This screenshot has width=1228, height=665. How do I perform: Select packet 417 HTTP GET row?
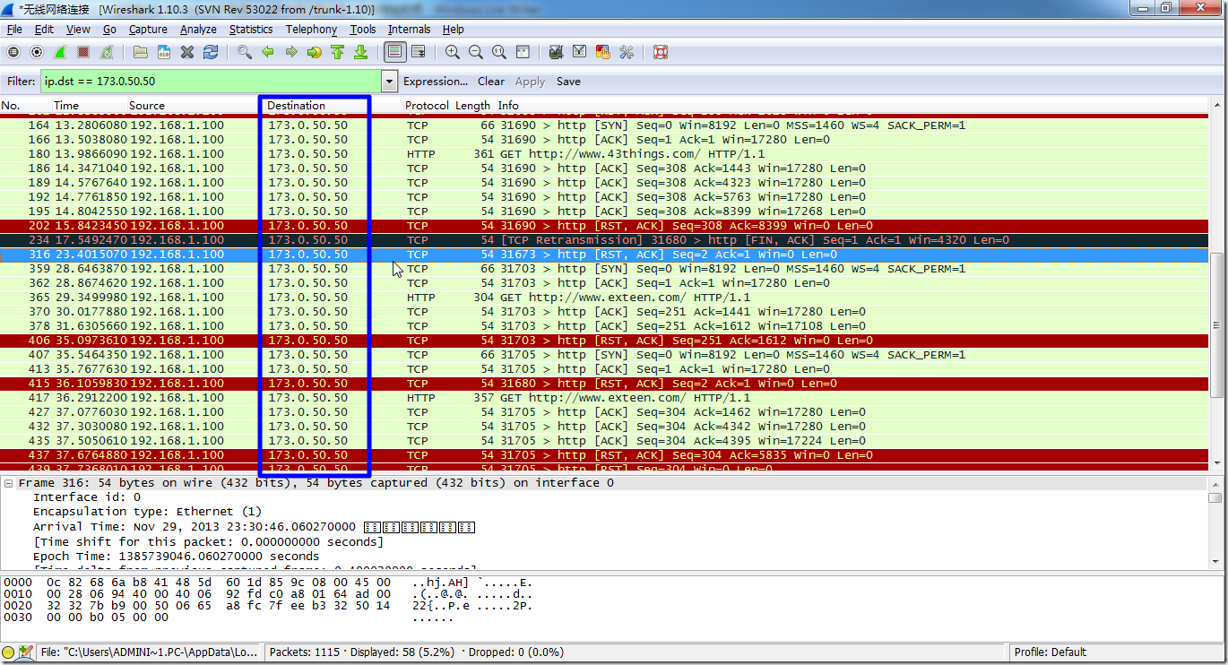click(x=604, y=398)
